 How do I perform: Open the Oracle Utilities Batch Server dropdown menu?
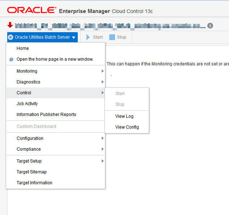42,37
